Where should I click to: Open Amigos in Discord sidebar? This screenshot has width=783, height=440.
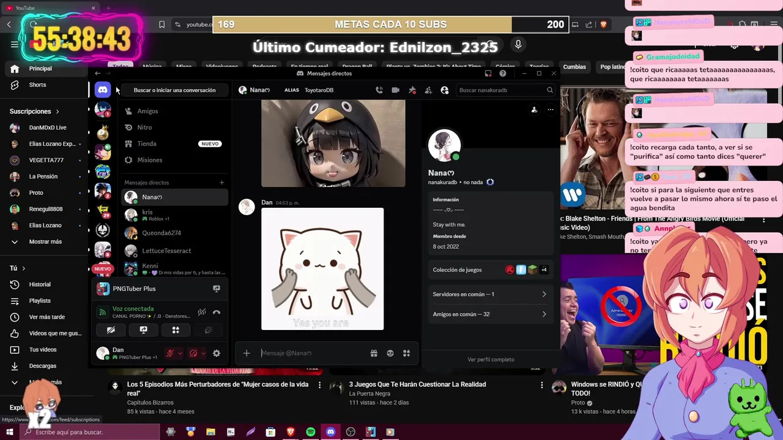click(x=174, y=111)
